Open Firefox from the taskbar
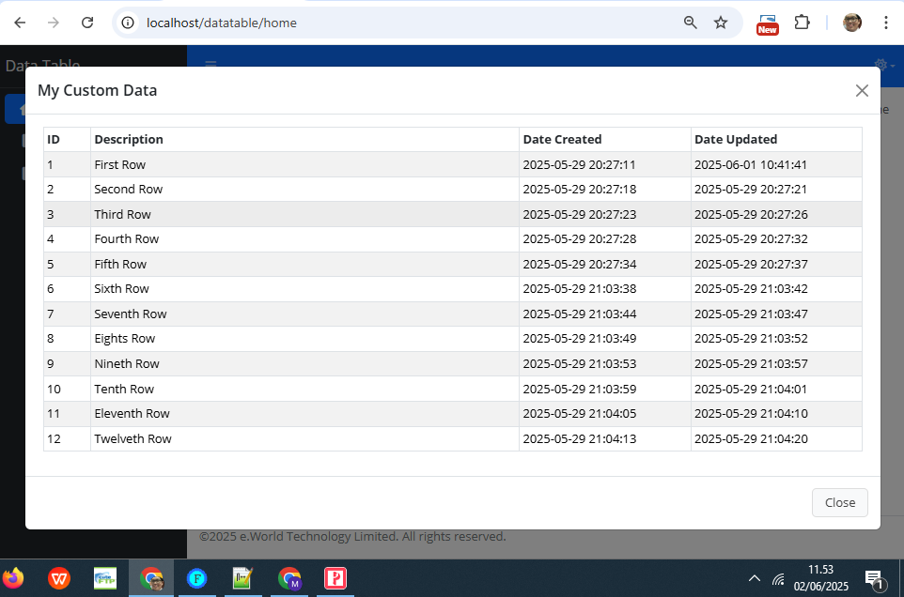This screenshot has height=597, width=904. pos(14,578)
